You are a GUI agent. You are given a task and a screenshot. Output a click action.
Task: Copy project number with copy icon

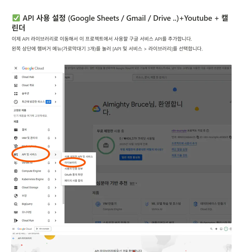(198, 137)
